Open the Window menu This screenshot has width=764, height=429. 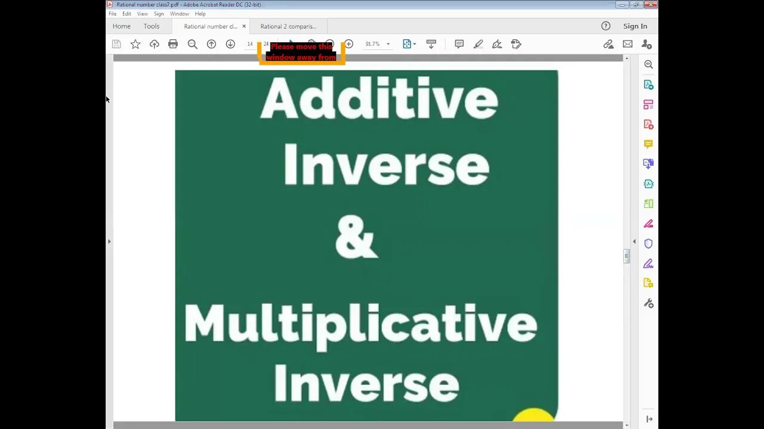tap(179, 14)
